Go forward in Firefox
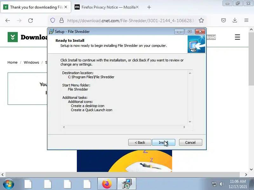Screen dimensions: 254x190 point(19,20)
